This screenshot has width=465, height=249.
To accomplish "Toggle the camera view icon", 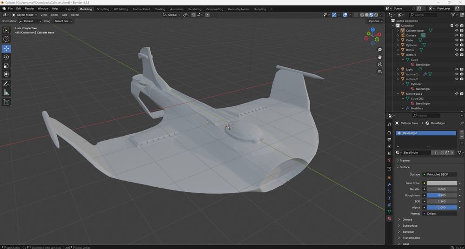I will tap(379, 64).
